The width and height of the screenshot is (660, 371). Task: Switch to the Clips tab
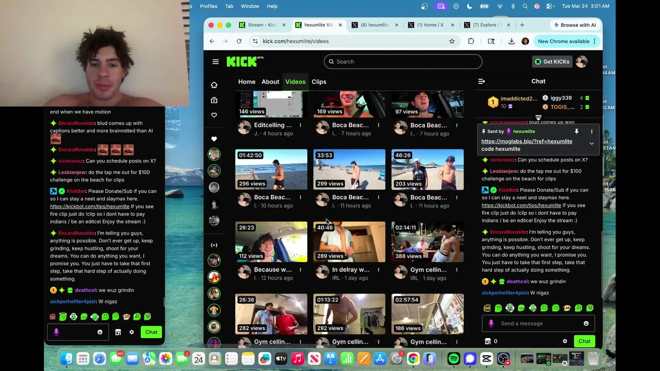click(x=319, y=81)
